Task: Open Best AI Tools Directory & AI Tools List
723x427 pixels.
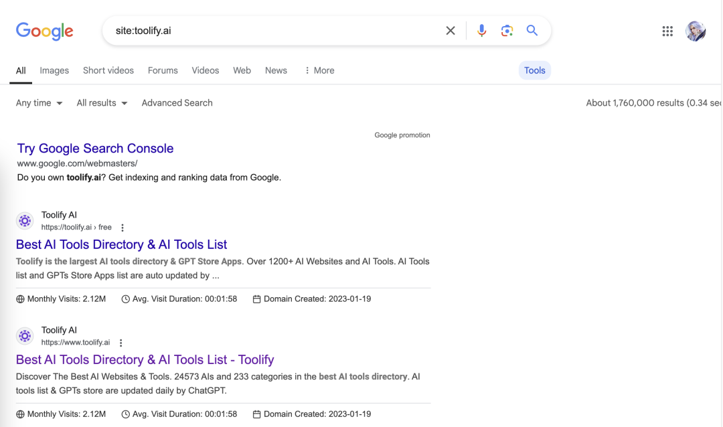Action: pyautogui.click(x=121, y=244)
